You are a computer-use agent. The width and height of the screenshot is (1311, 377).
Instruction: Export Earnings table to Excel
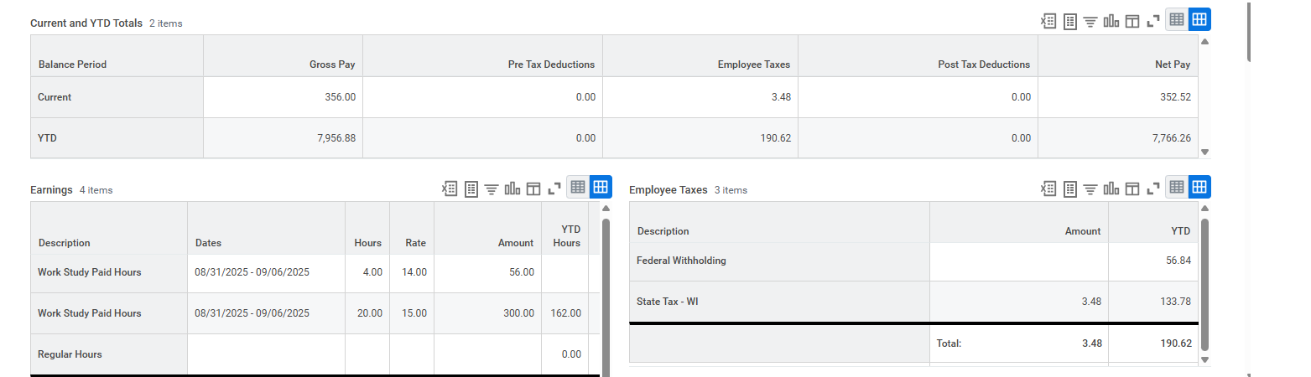click(450, 188)
